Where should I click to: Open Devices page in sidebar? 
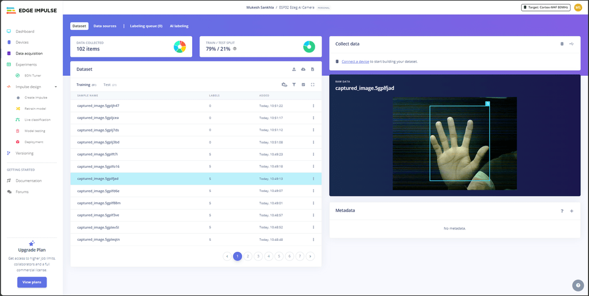point(22,43)
